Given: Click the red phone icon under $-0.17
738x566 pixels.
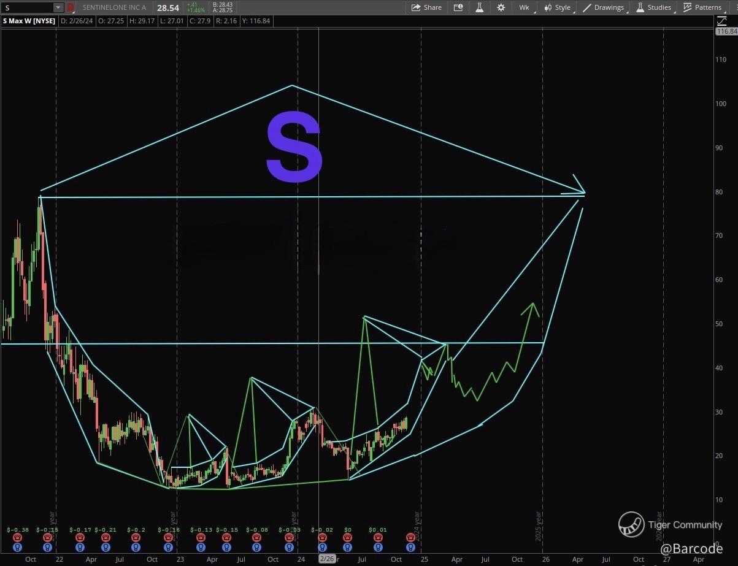Looking at the screenshot, I should pyautogui.click(x=79, y=538).
